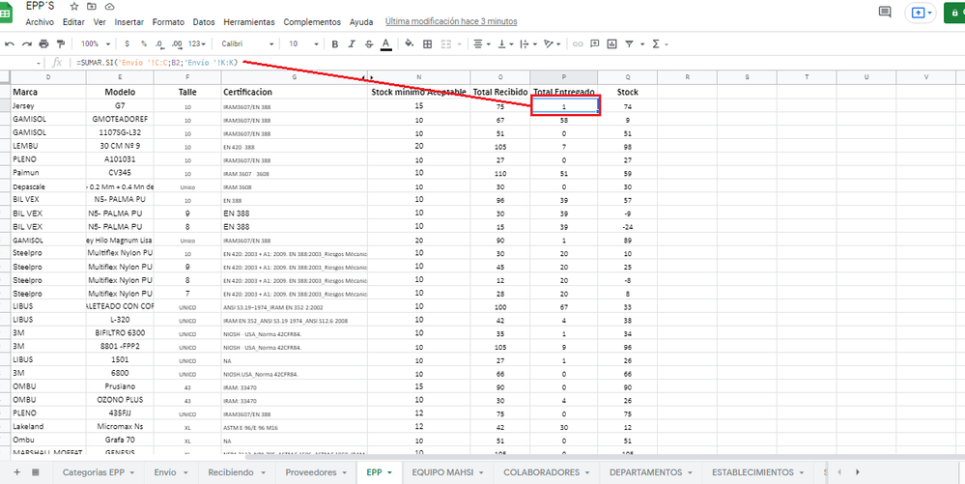Image resolution: width=965 pixels, height=484 pixels.
Task: Switch to the DEPARTAMENTOS sheet tab
Action: (652, 472)
